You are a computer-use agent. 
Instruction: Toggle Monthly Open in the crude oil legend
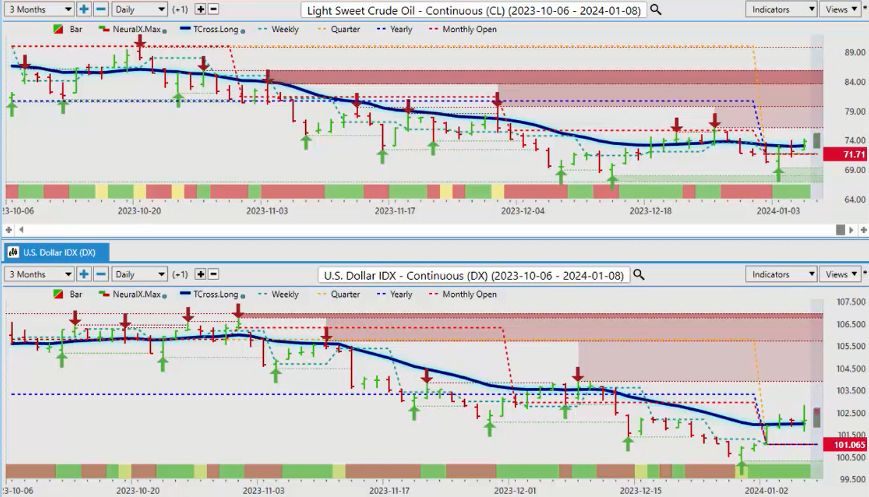pos(462,29)
